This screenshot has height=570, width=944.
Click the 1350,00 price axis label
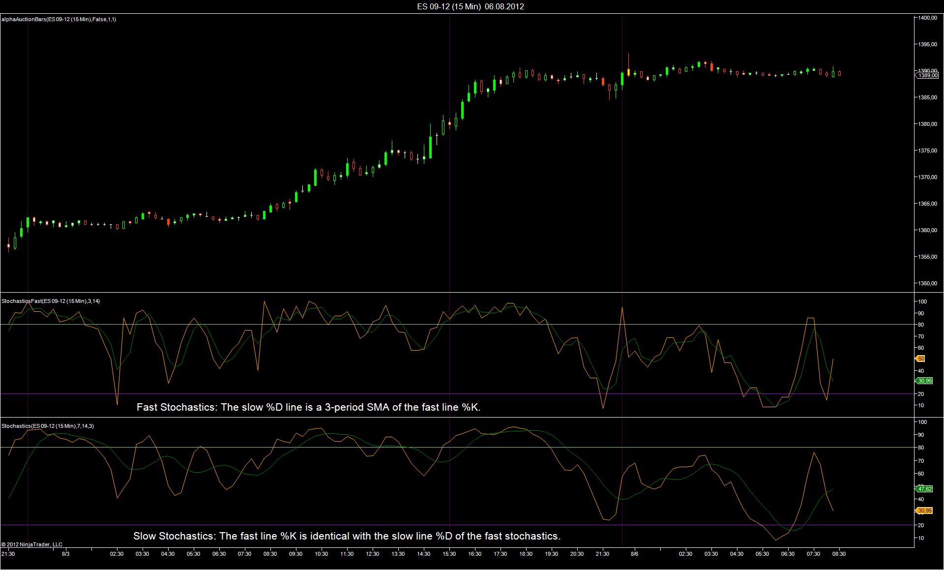click(x=927, y=283)
